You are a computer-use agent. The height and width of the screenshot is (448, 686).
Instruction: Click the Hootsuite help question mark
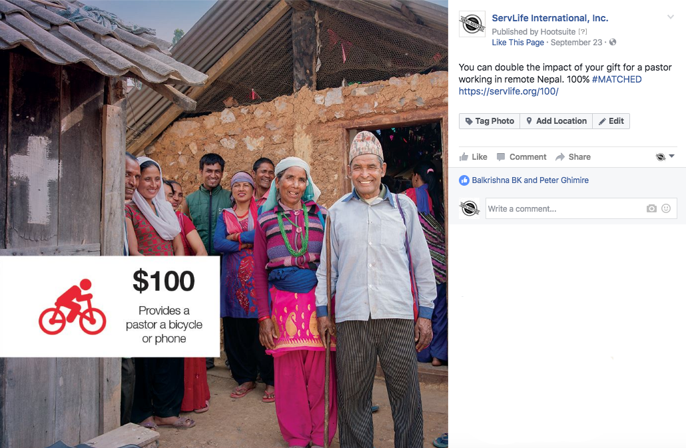click(x=582, y=31)
